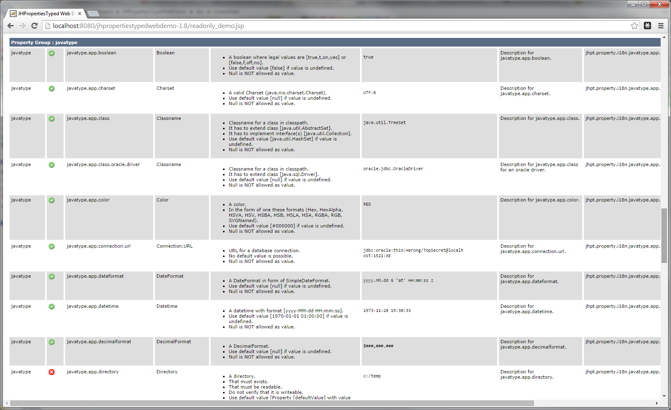Viewport: 671px width, 410px height.
Task: Click the horizontal scrollbar right arrow
Action: (657, 402)
